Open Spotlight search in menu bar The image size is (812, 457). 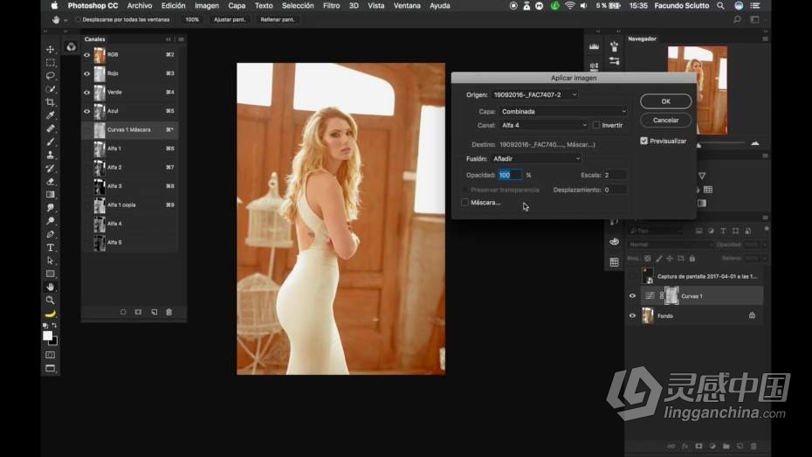[x=720, y=6]
